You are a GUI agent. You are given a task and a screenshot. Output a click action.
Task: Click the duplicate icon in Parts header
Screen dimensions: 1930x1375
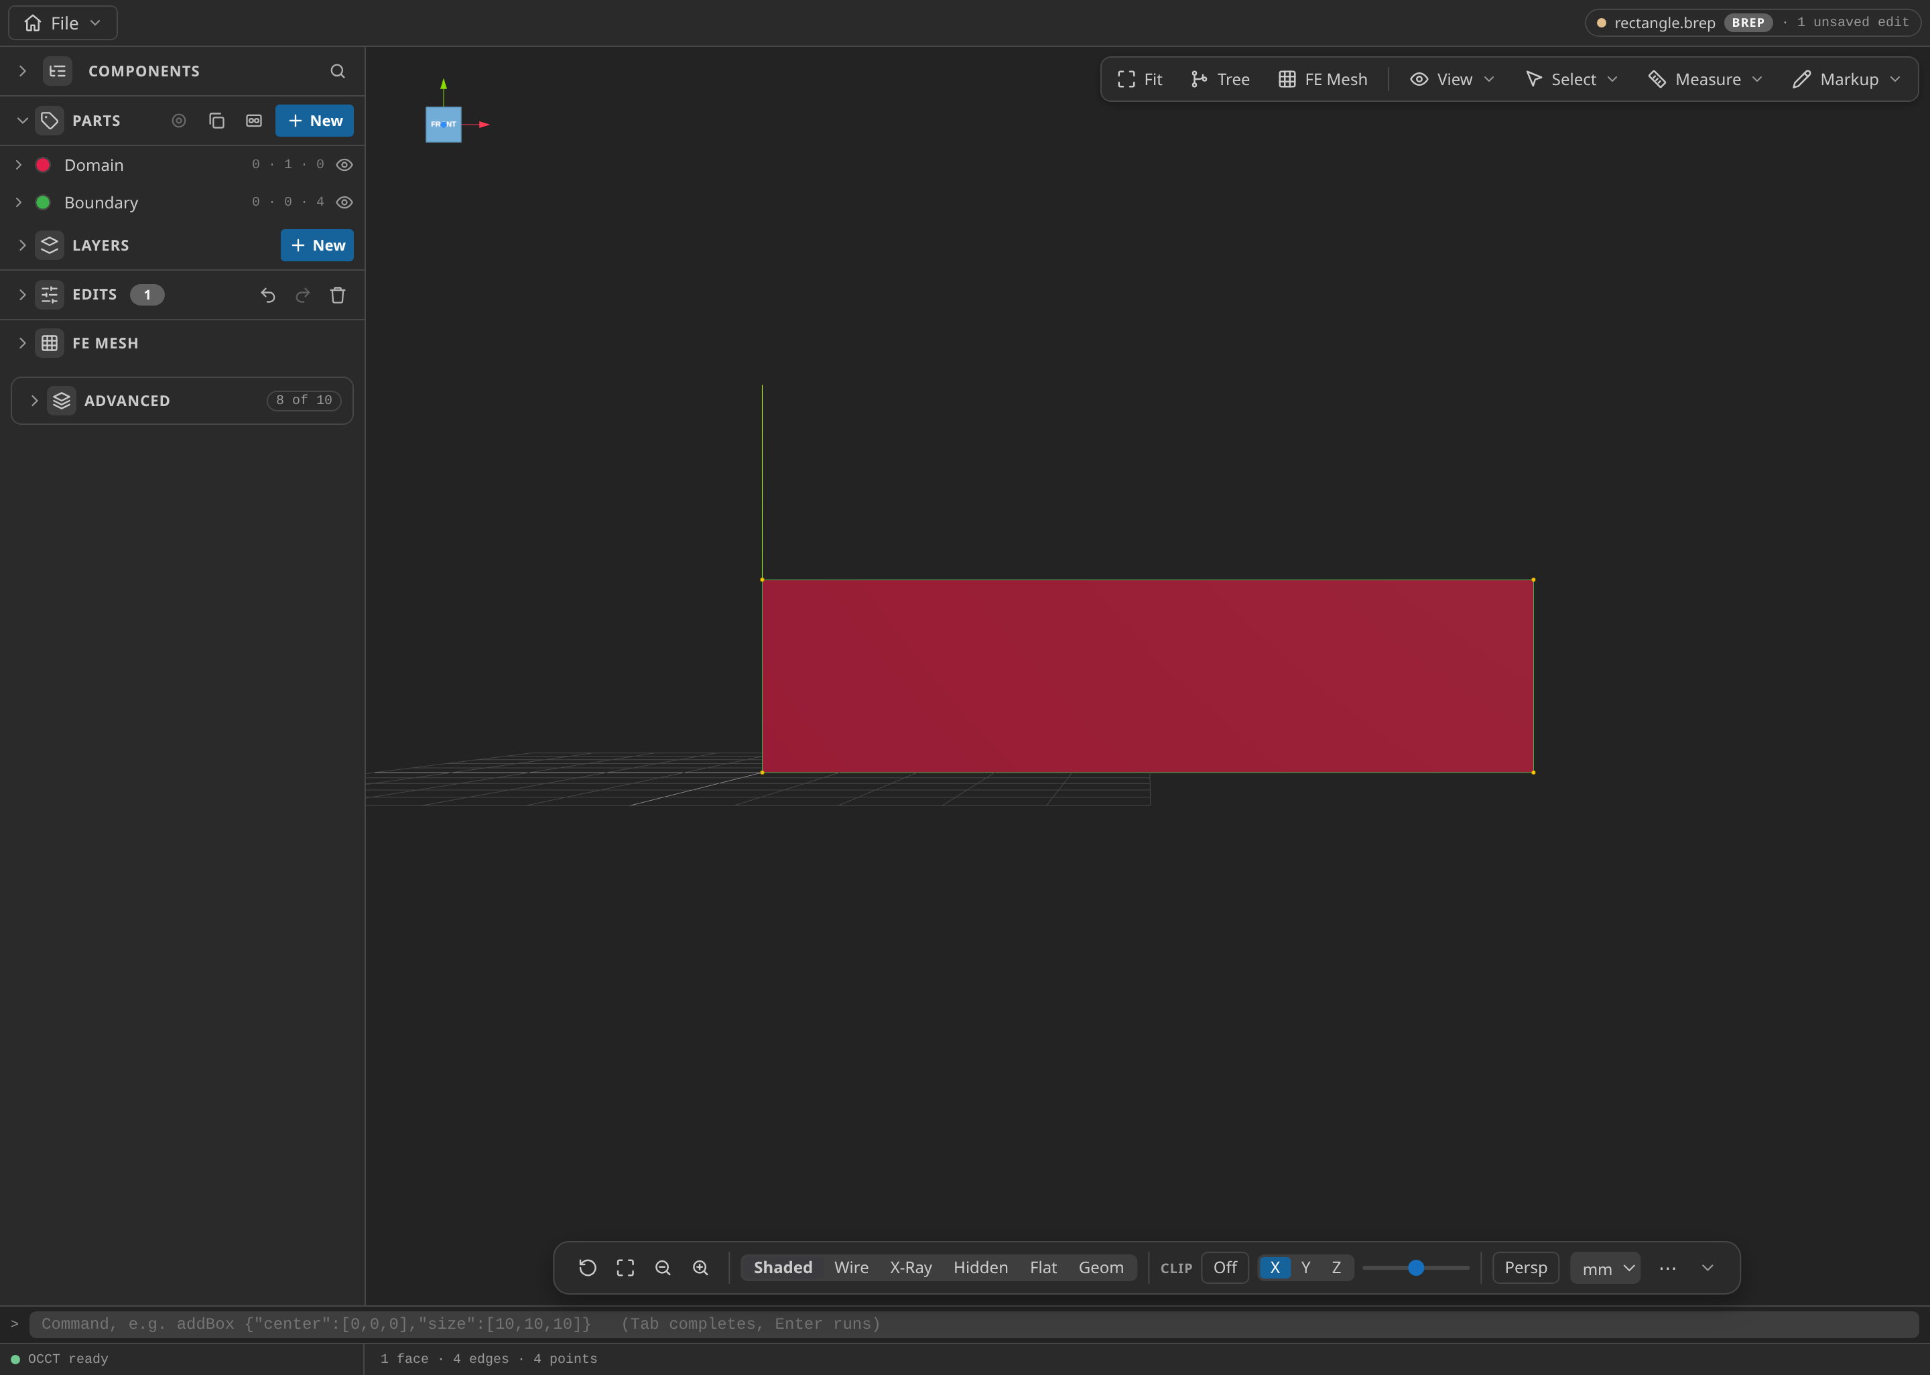[216, 120]
